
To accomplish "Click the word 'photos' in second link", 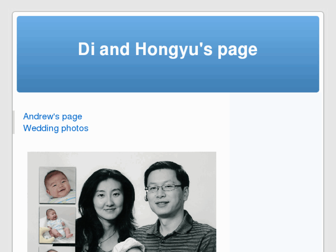I will click(75, 129).
